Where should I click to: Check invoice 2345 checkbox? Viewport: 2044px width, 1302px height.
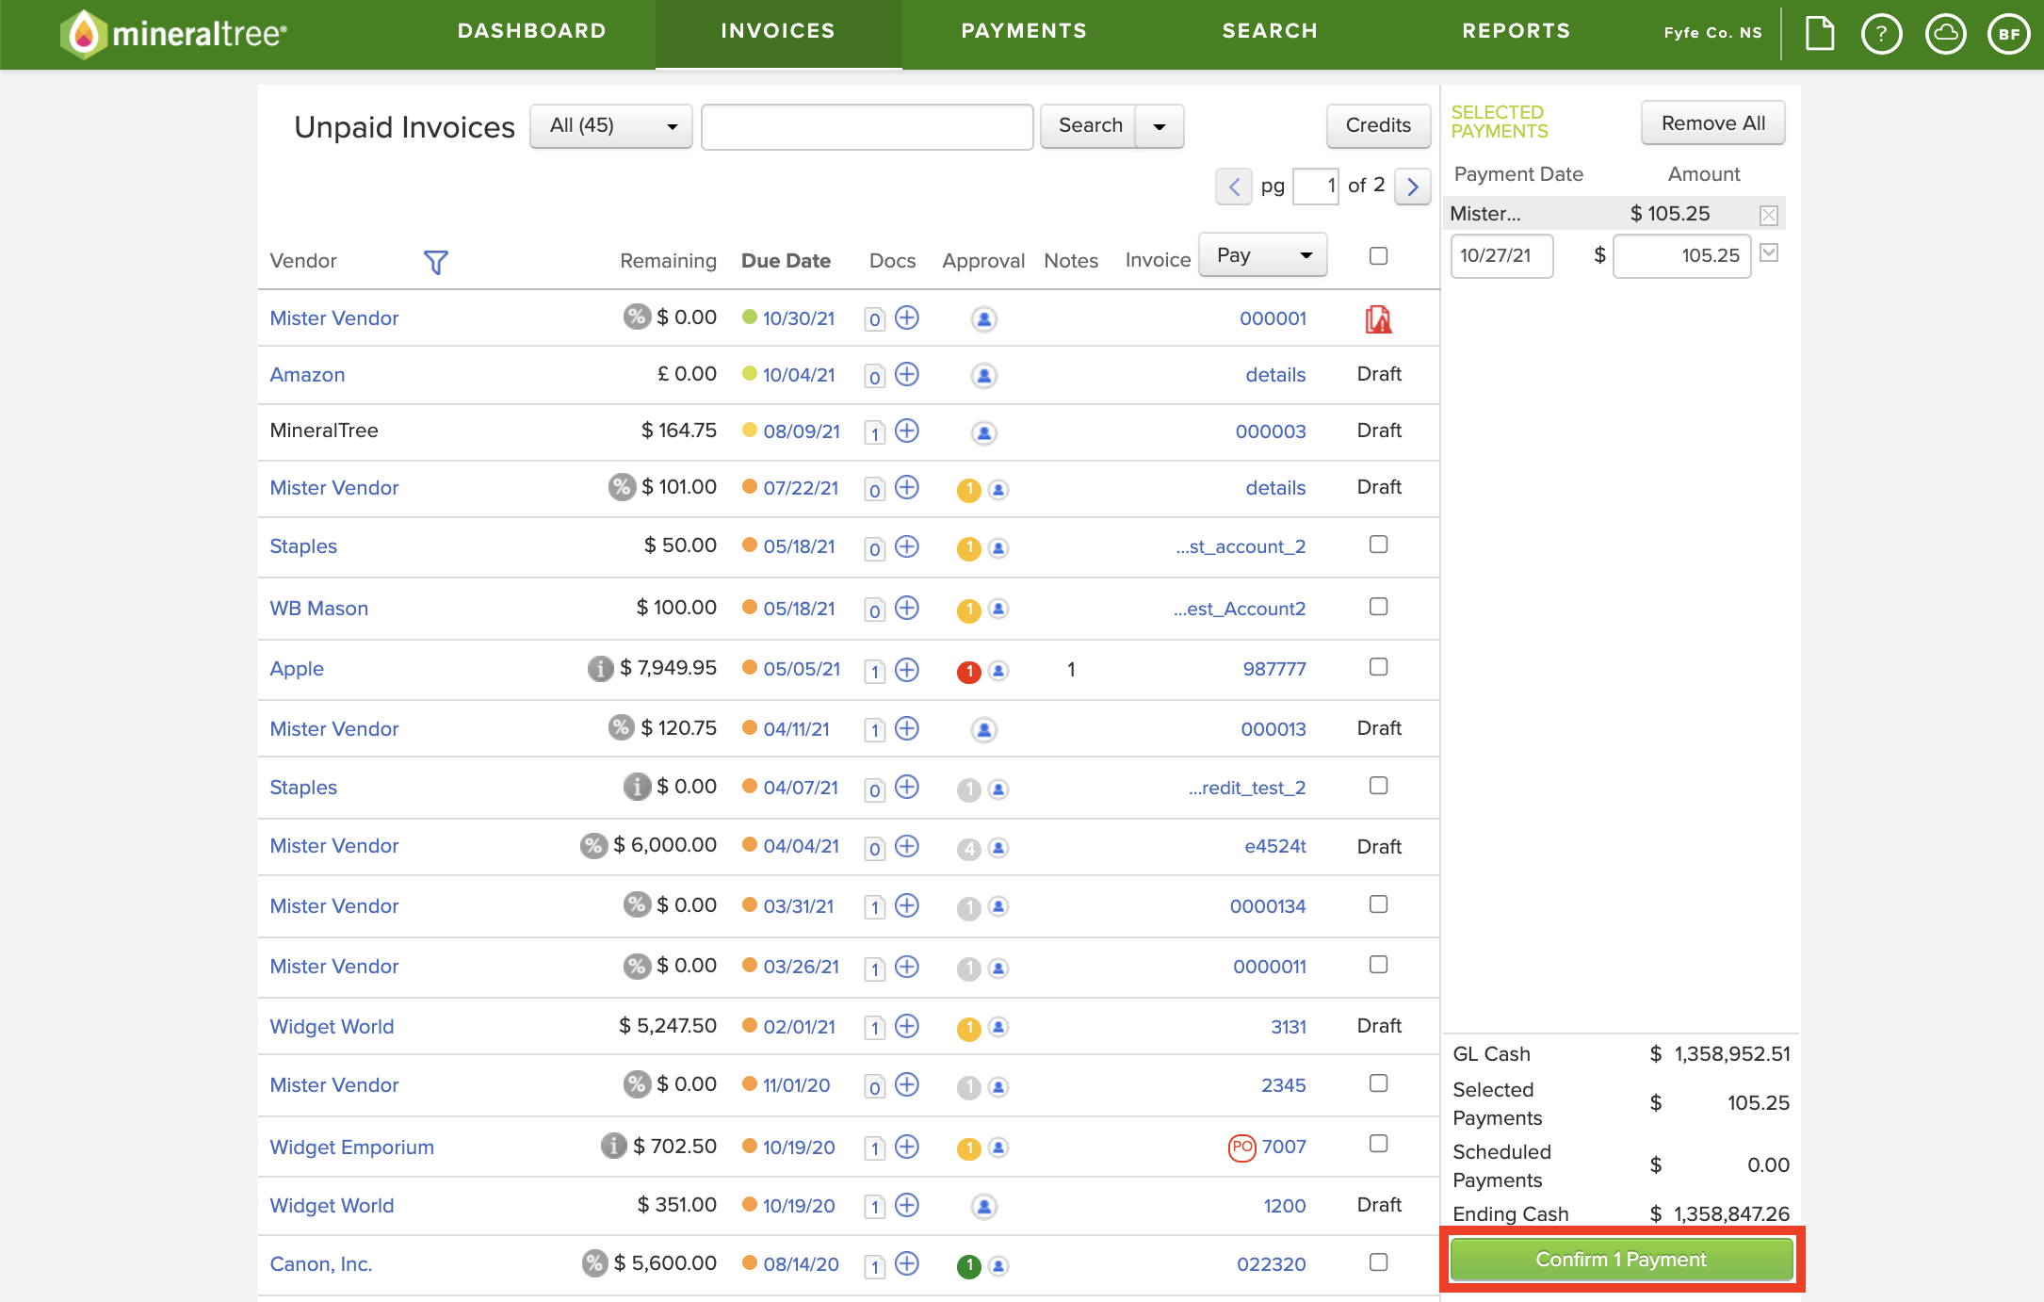click(x=1379, y=1083)
